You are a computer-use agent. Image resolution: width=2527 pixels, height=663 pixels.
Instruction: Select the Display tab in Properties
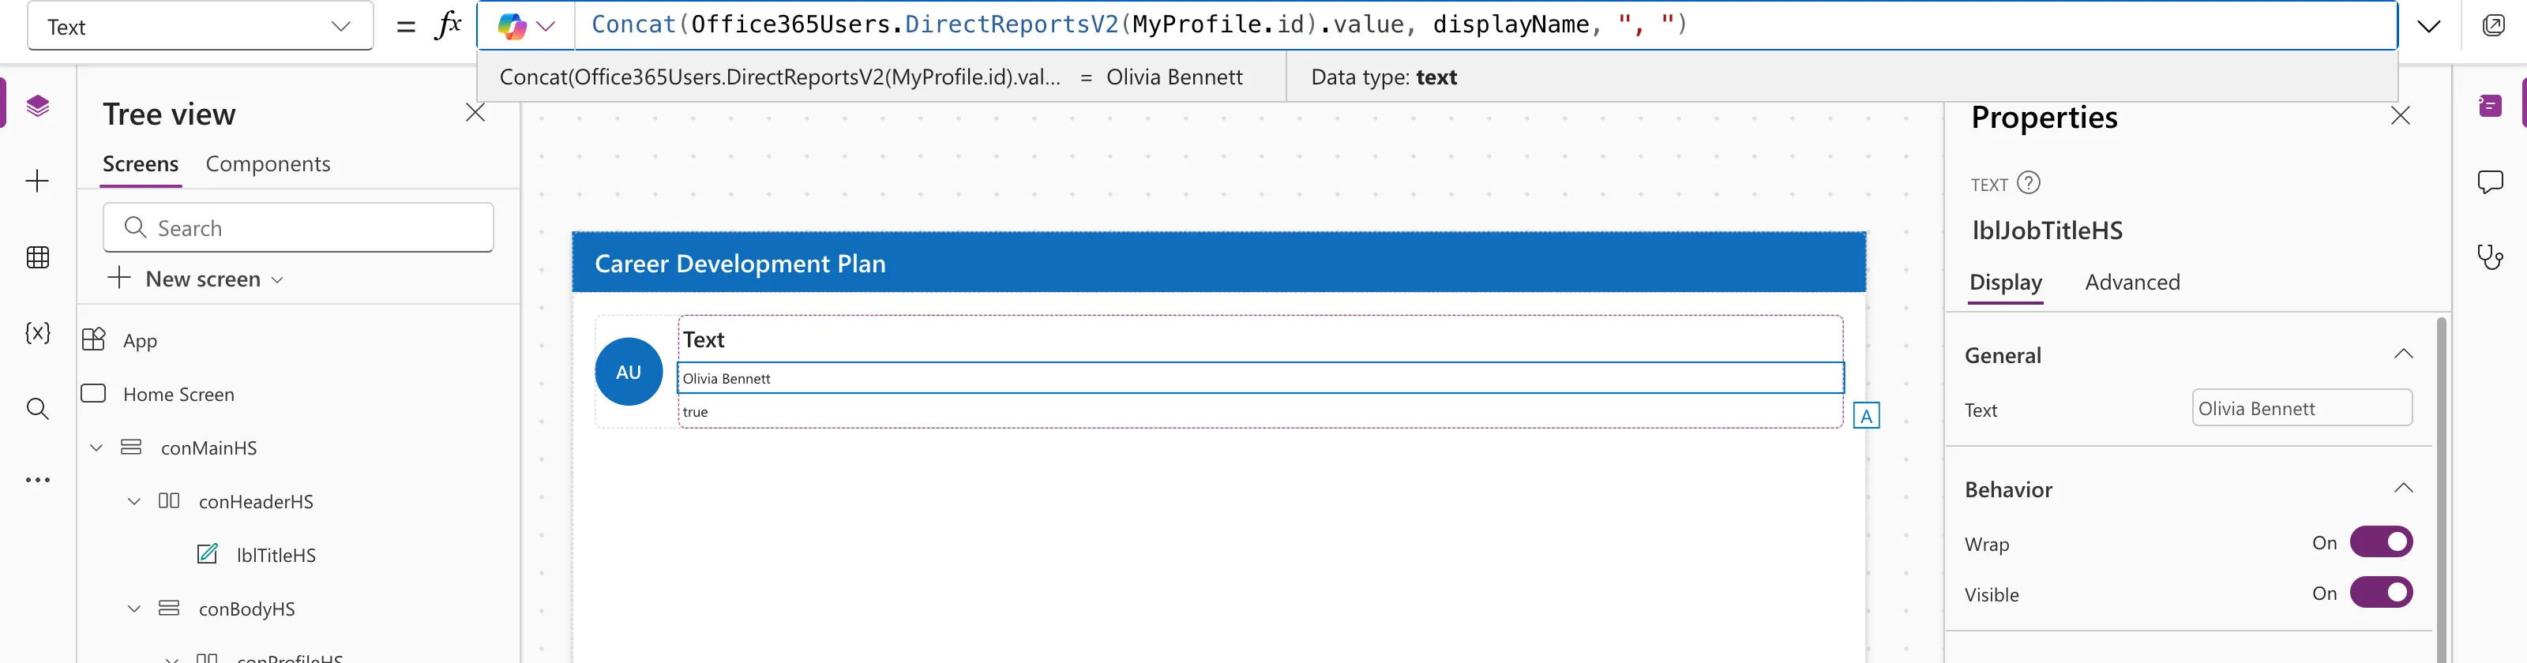coord(2005,283)
